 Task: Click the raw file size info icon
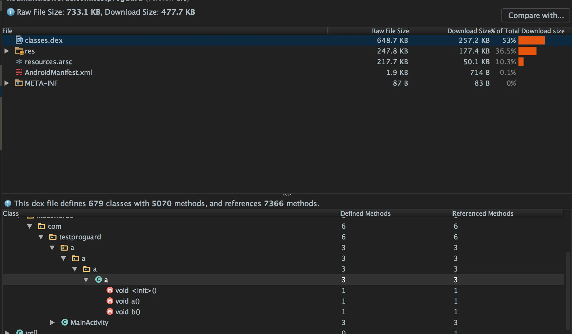[10, 12]
